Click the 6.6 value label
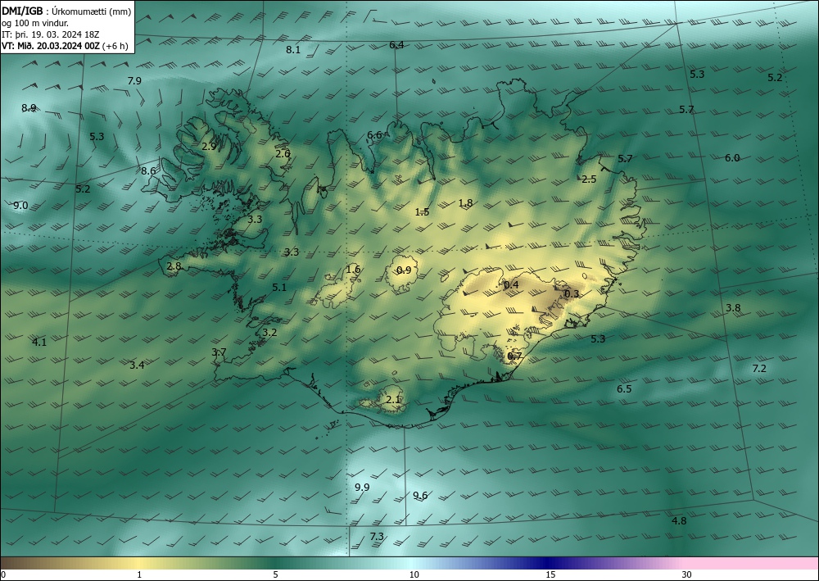This screenshot has width=819, height=581. 374,134
